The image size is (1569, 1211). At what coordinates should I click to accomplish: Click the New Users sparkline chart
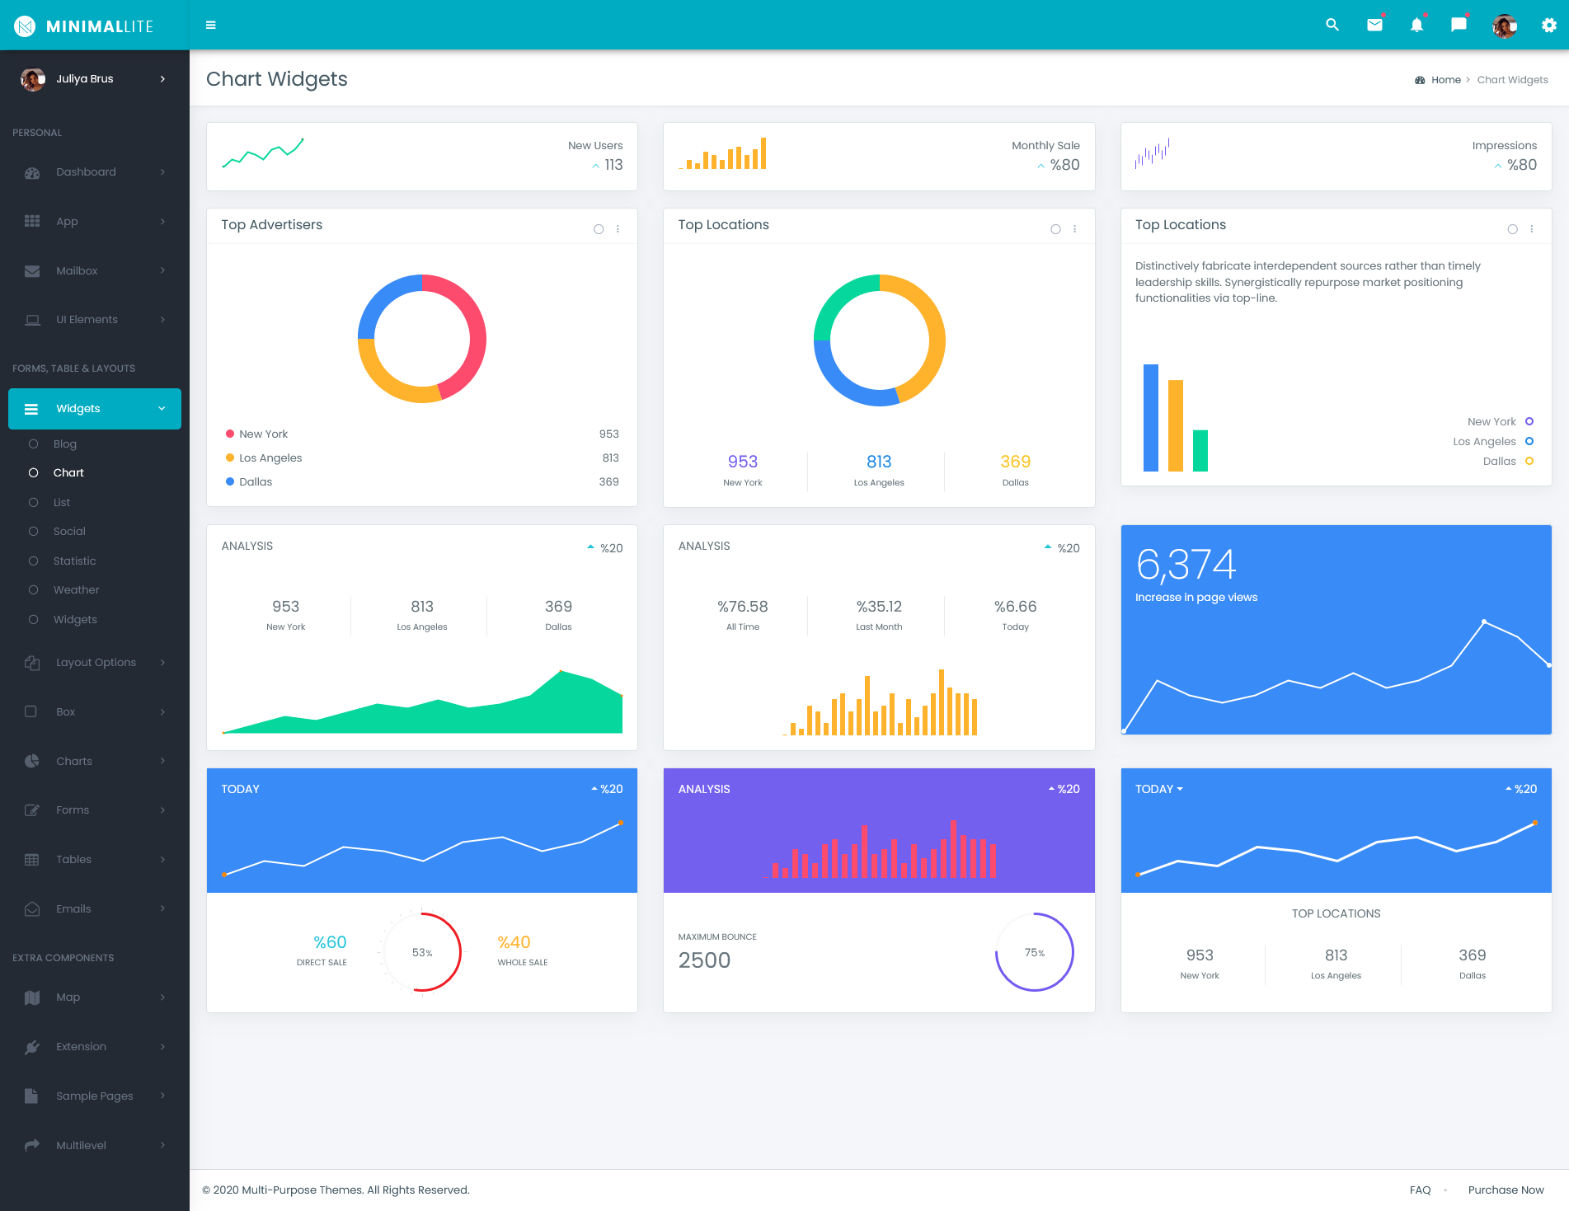tap(263, 153)
